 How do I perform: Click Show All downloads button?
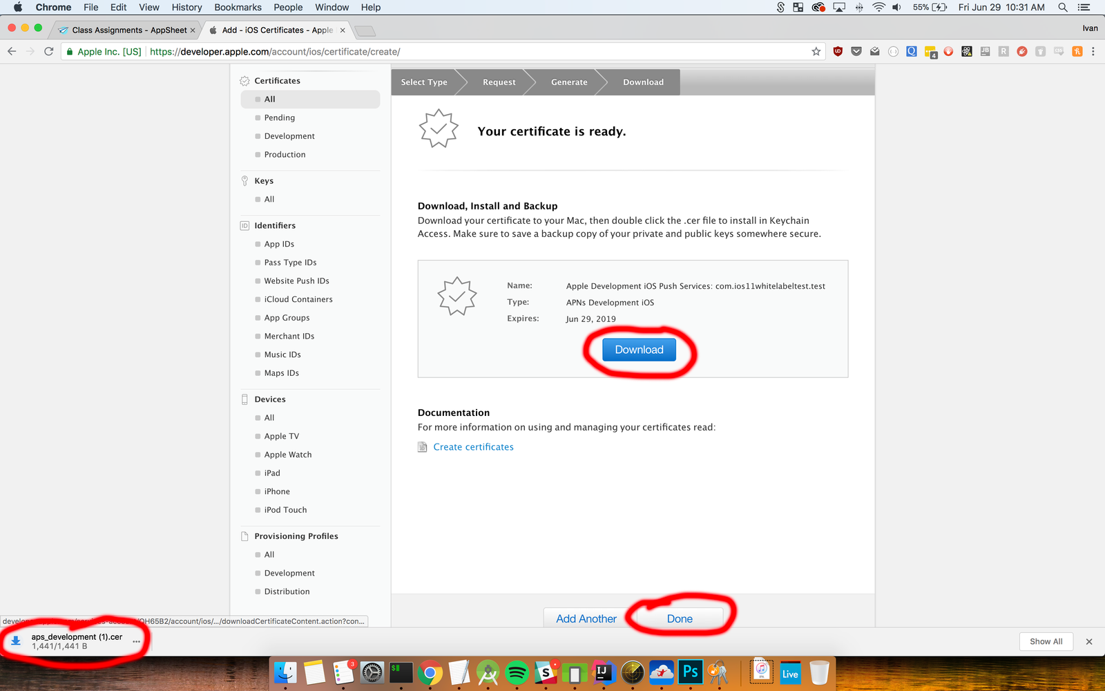coord(1046,641)
